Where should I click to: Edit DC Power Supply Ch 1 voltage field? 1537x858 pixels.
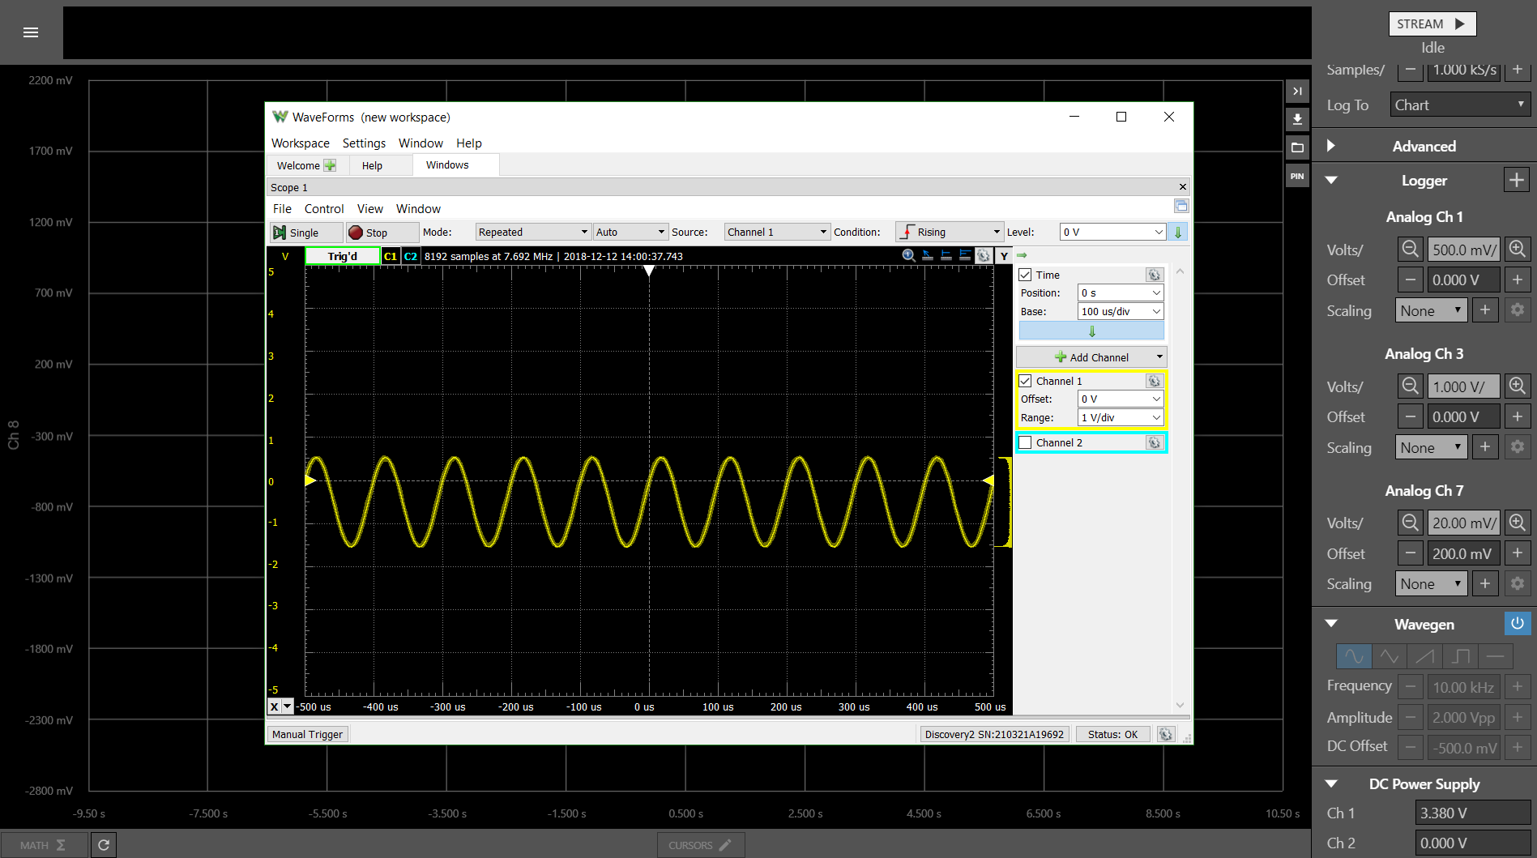click(x=1472, y=813)
